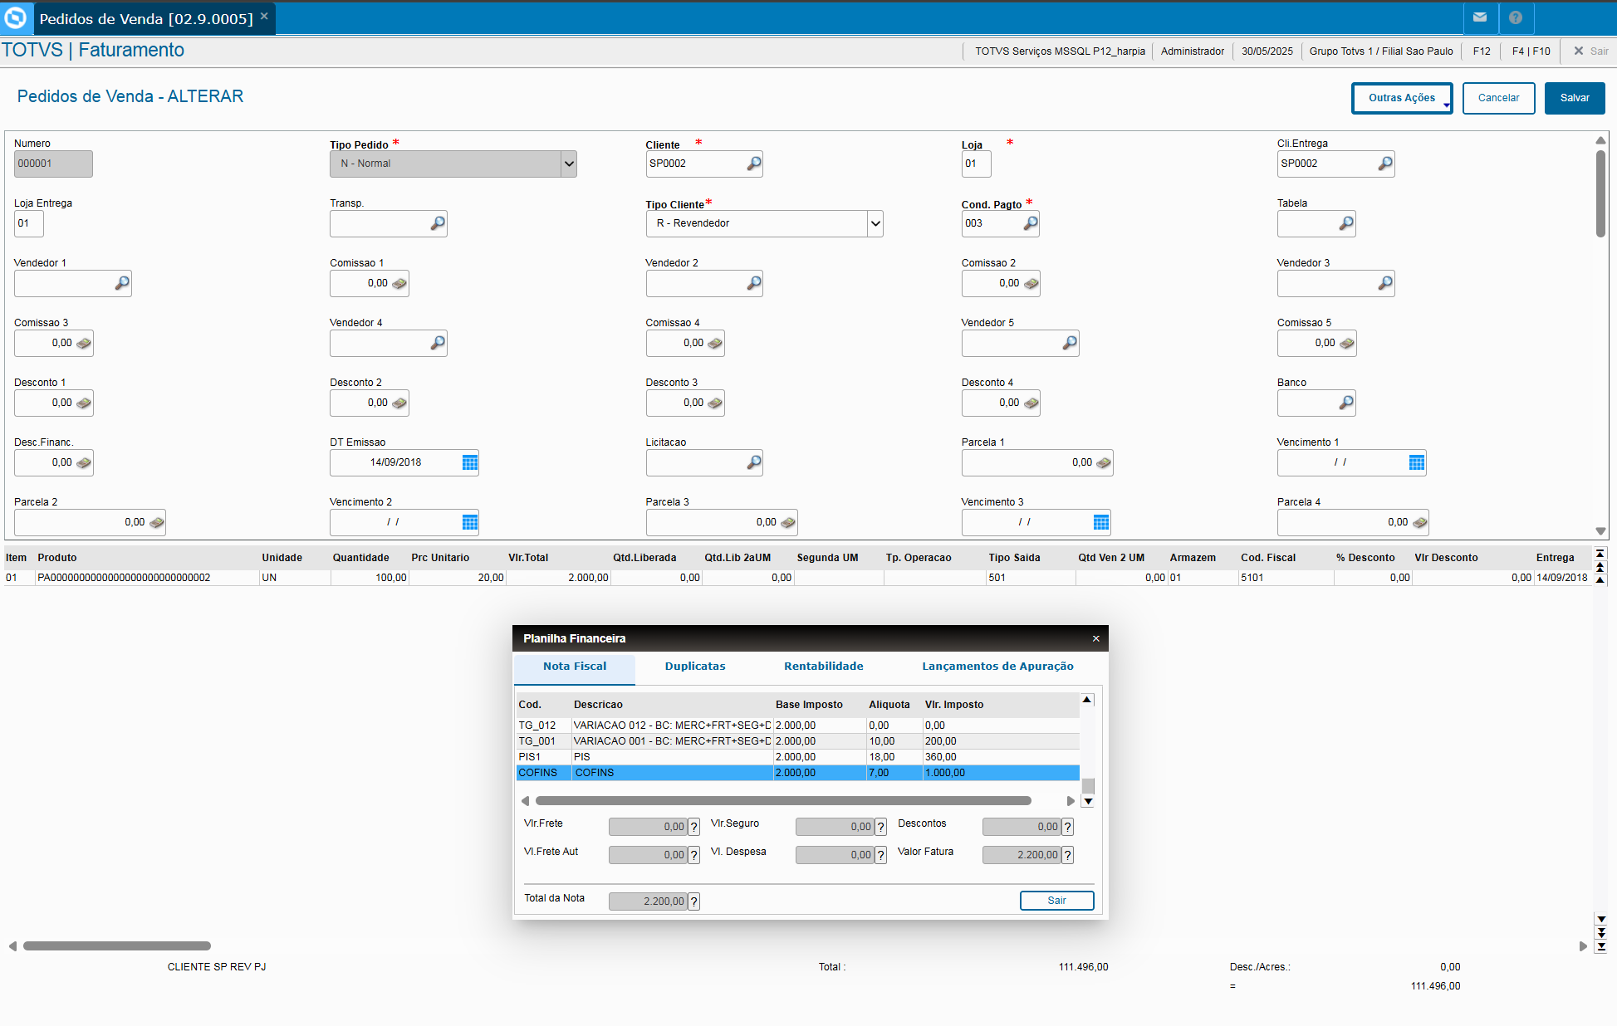The image size is (1617, 1026).
Task: Click the Vencimento 1 calendar icon
Action: point(1416,462)
